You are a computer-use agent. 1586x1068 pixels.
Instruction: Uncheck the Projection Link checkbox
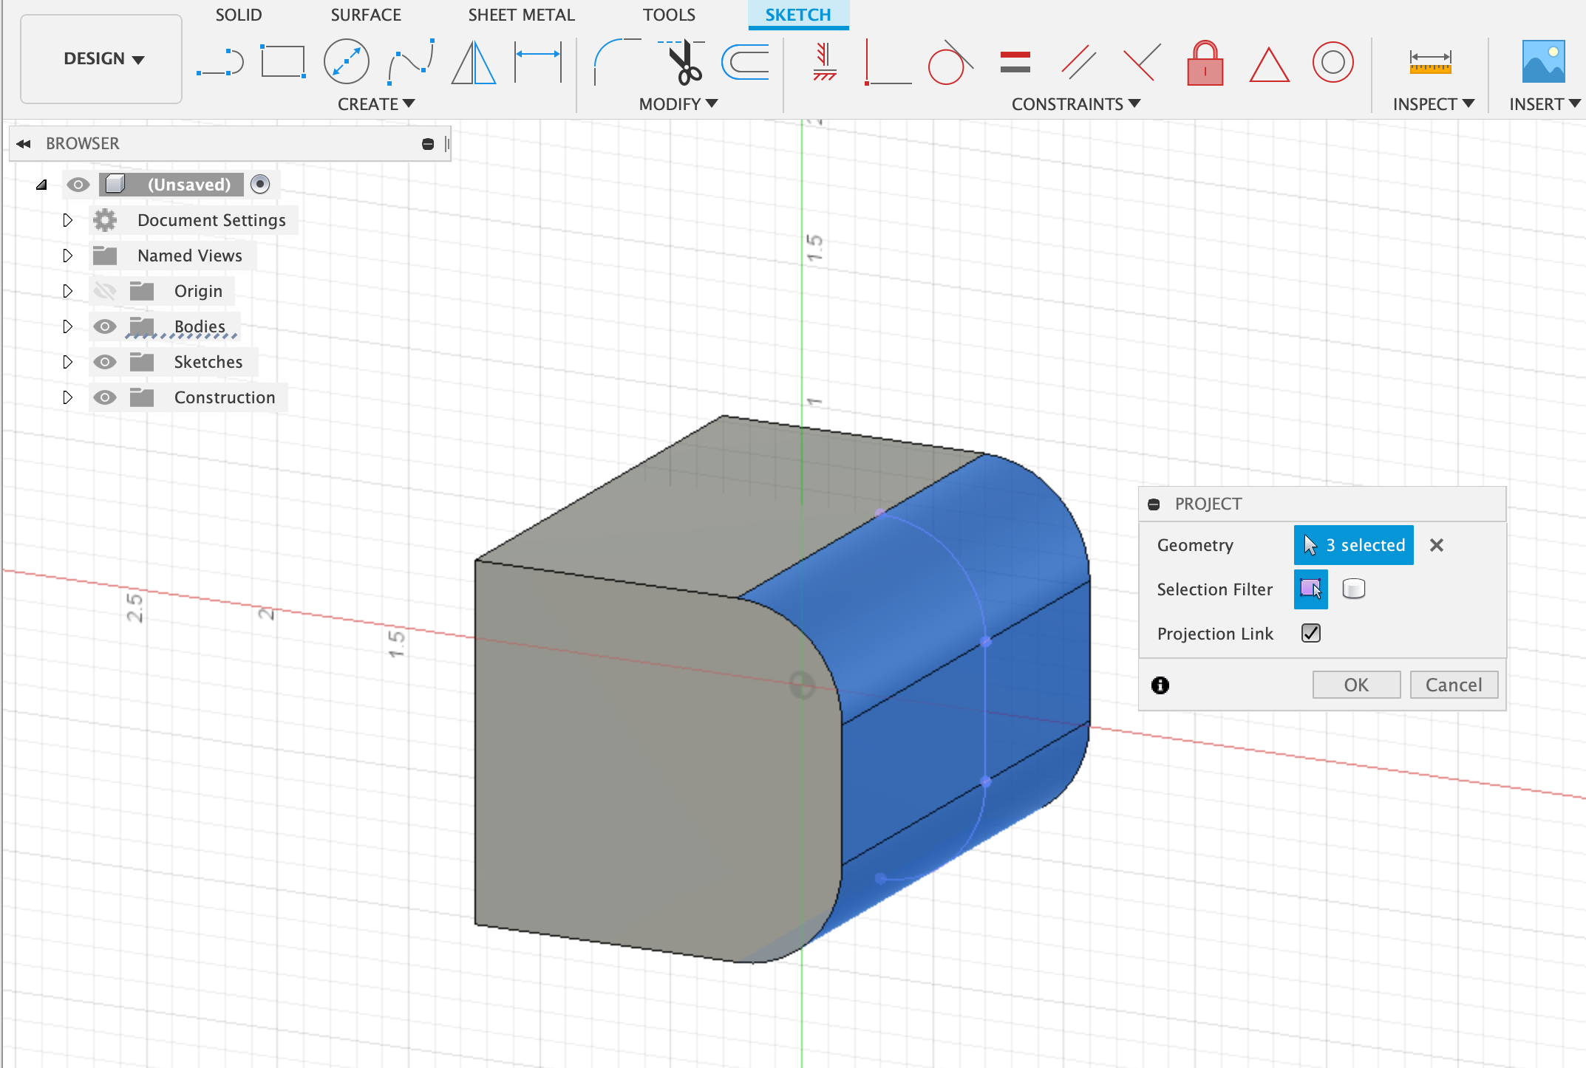[x=1310, y=633]
